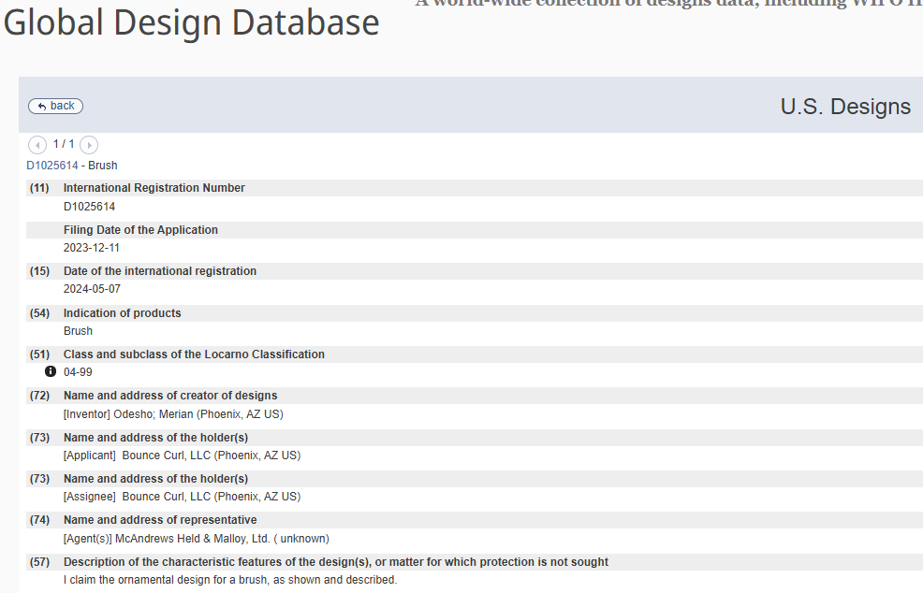
Task: Click the back button
Action: tap(55, 106)
